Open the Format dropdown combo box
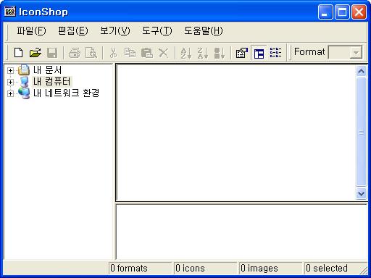 point(345,52)
